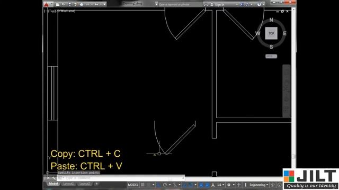Click the Plot printer icon

[x=81, y=4]
